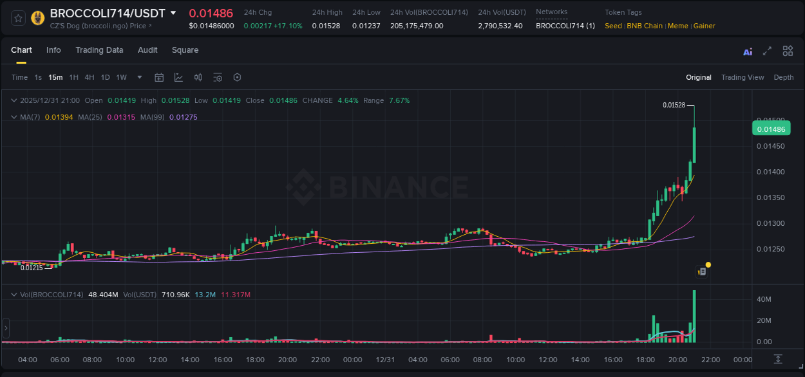Open the Square tab
Viewport: 805px width, 377px height.
click(x=185, y=50)
